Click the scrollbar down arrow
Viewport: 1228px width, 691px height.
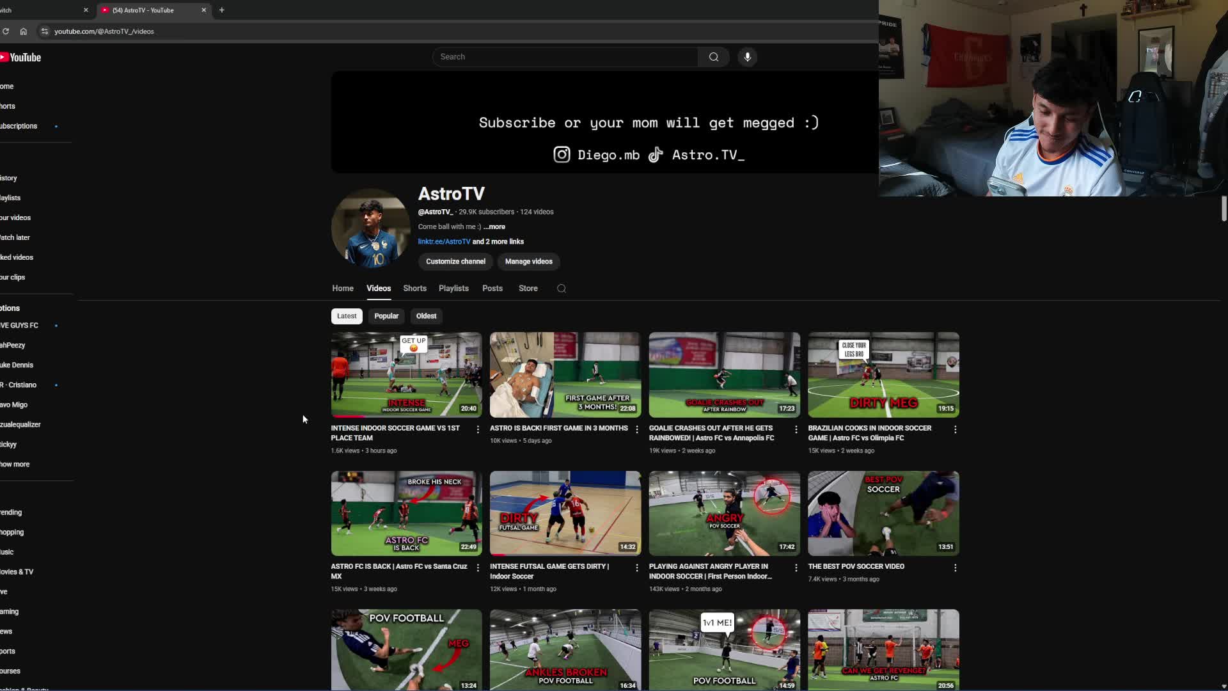point(1224,686)
